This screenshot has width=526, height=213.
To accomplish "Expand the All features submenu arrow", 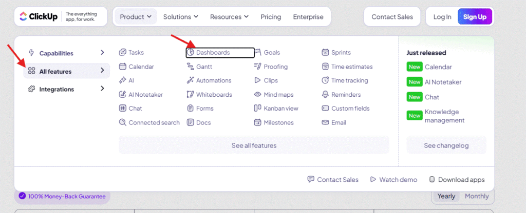I will pos(102,71).
